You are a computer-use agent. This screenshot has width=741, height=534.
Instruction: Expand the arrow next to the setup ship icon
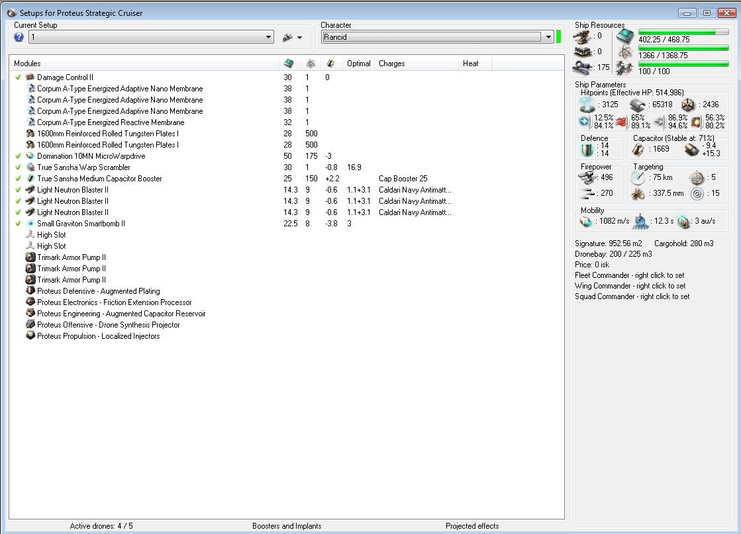[x=299, y=38]
